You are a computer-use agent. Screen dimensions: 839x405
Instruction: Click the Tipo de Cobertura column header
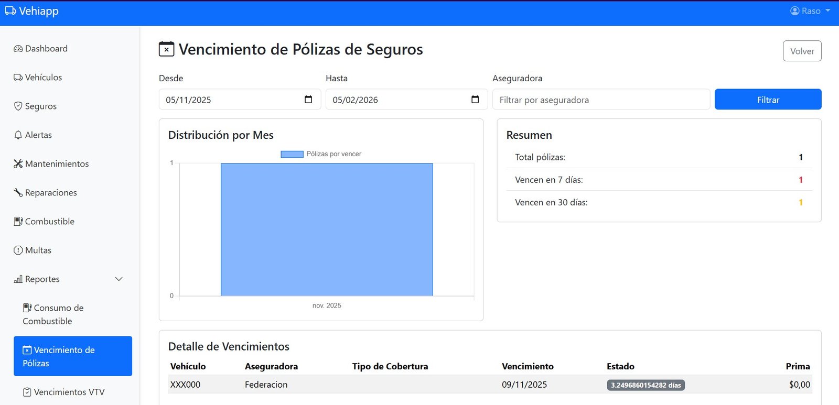390,366
